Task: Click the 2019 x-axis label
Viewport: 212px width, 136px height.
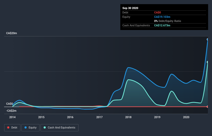Action: (157, 117)
